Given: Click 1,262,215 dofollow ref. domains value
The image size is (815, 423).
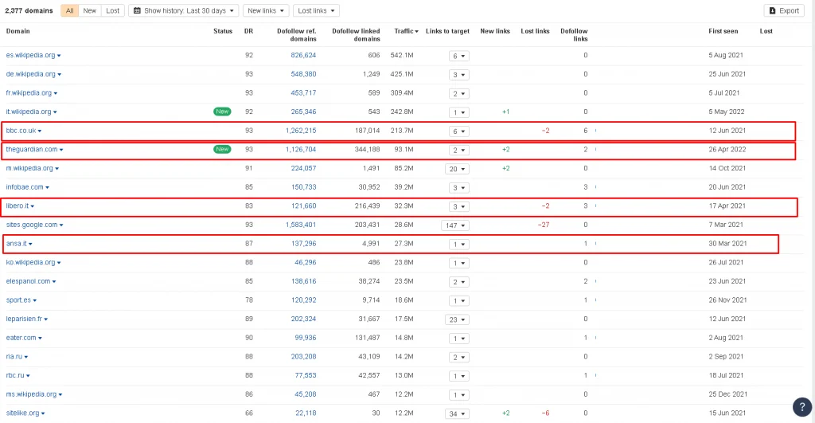Looking at the screenshot, I should pos(300,131).
